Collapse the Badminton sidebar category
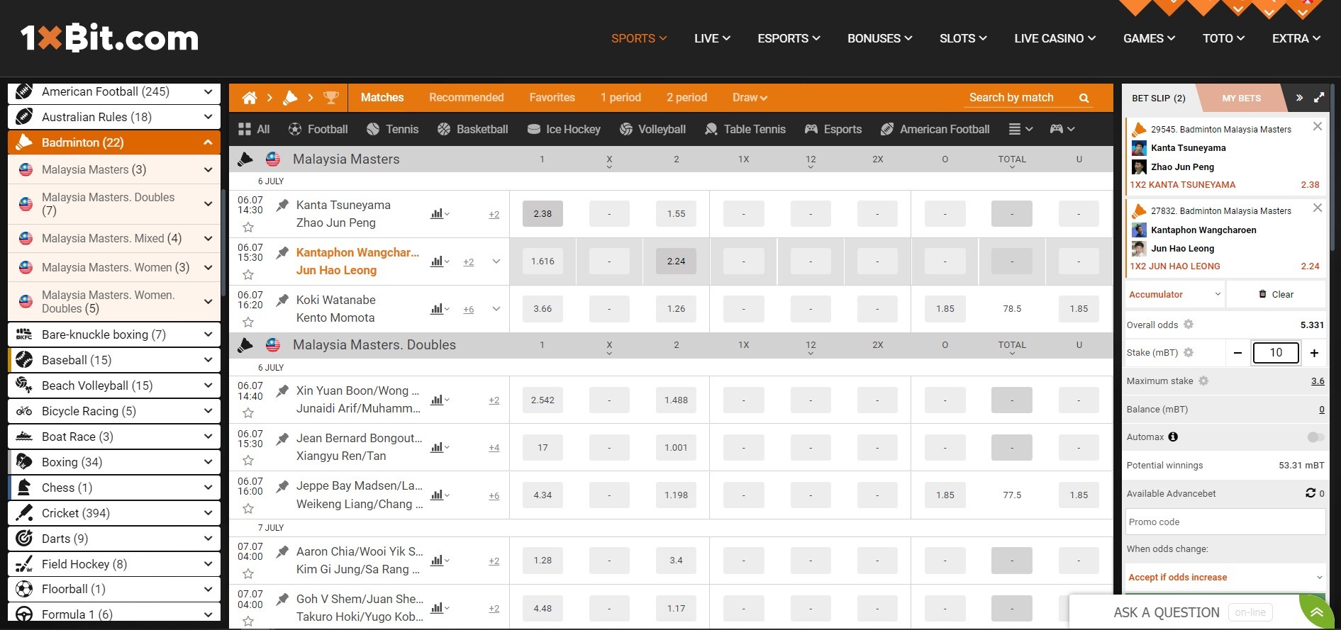This screenshot has width=1341, height=630. click(x=208, y=142)
